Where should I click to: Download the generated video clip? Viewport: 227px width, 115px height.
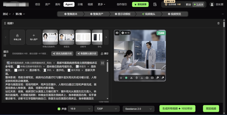tap(142, 78)
